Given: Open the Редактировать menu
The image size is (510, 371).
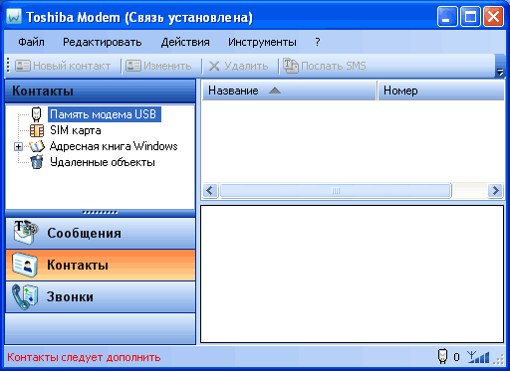Looking at the screenshot, I should coord(103,42).
